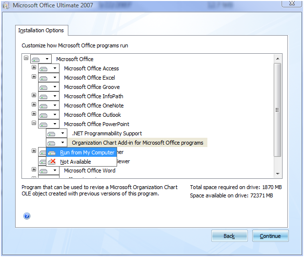Select Organization Chart Add-in for Microsoft Office programs
Viewport: 304px width, 257px height.
(x=138, y=143)
